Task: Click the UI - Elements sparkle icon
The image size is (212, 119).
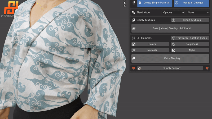Action: tap(134, 38)
